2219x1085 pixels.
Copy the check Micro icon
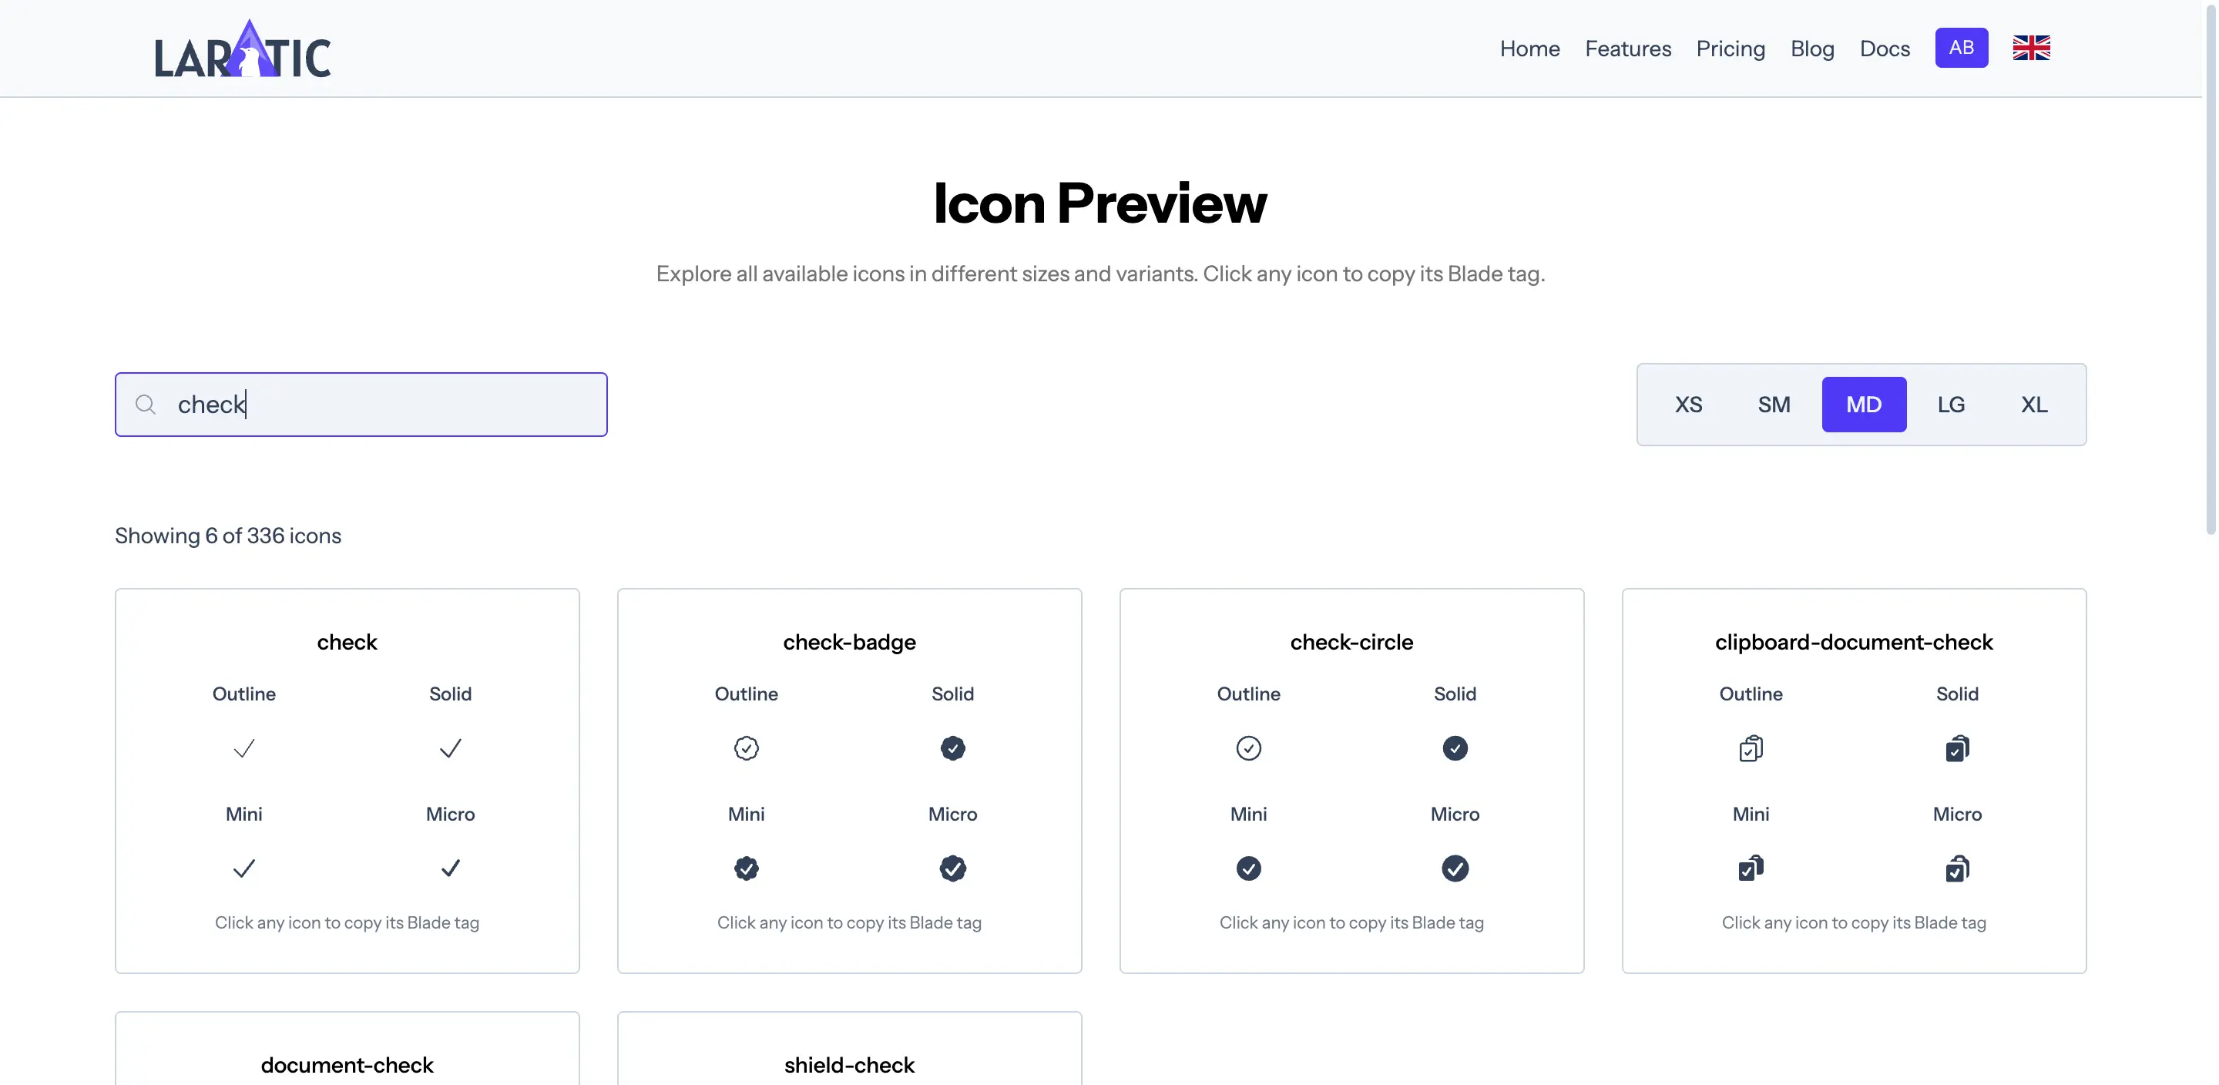(451, 868)
